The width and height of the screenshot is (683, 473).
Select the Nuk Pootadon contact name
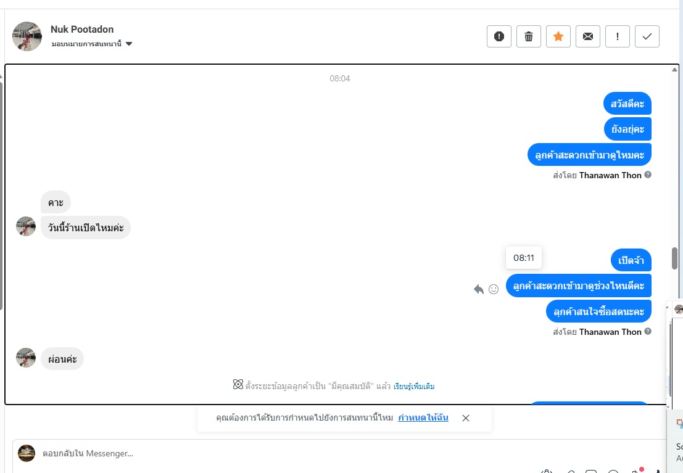tap(82, 29)
